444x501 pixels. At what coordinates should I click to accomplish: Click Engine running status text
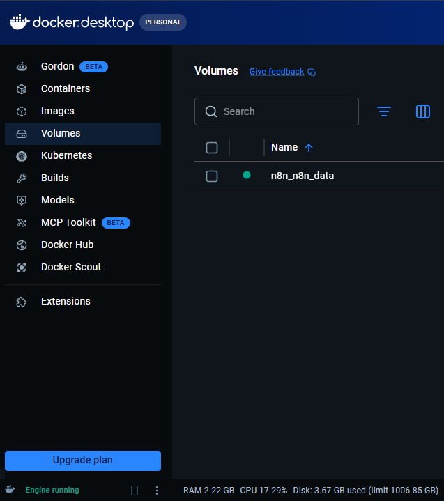[x=52, y=490]
